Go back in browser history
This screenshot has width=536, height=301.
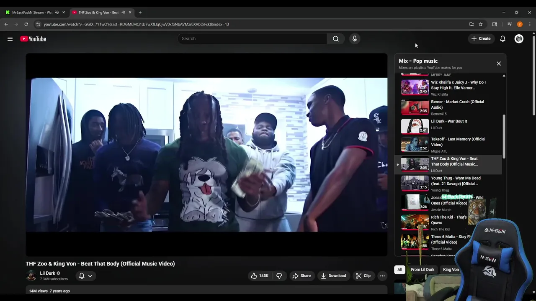click(x=6, y=24)
